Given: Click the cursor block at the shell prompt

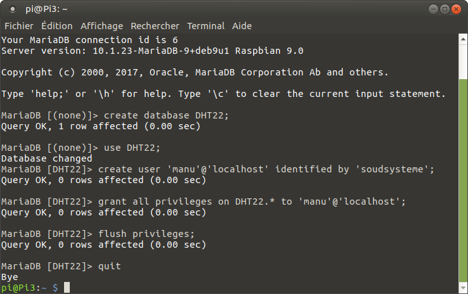Looking at the screenshot, I should (x=67, y=288).
